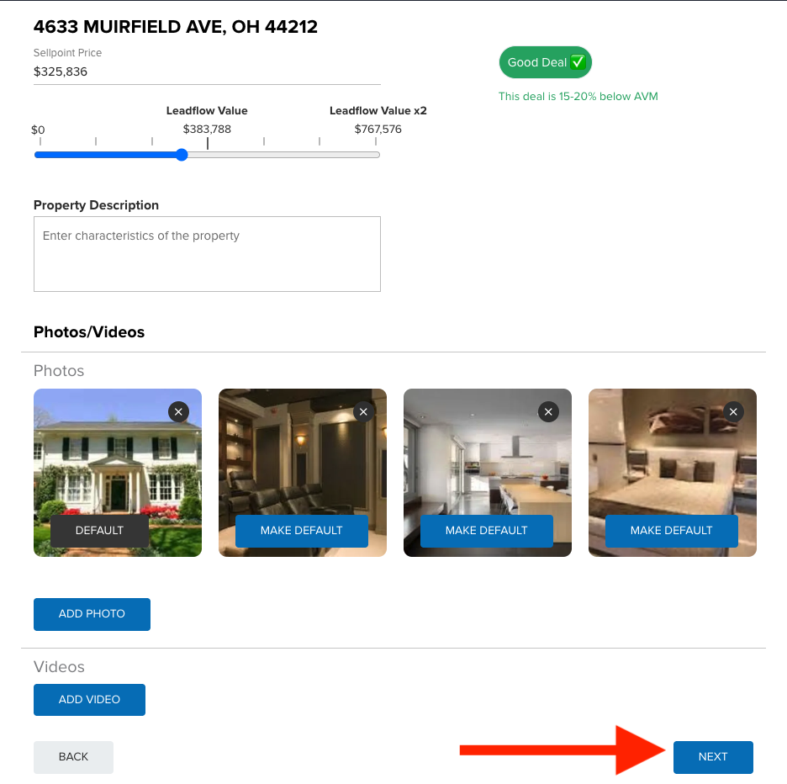Remove the kitchen photo
The image size is (787, 784).
click(x=548, y=412)
